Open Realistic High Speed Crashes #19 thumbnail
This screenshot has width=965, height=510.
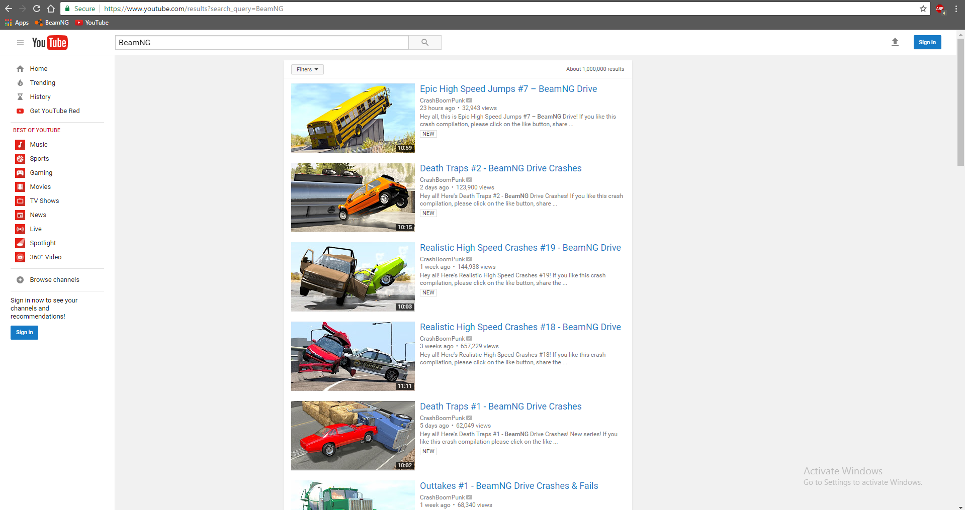point(353,277)
